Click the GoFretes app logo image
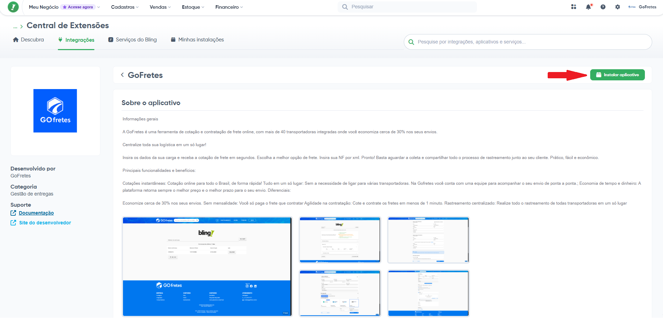Viewport: 663px width, 318px height. coord(55,111)
